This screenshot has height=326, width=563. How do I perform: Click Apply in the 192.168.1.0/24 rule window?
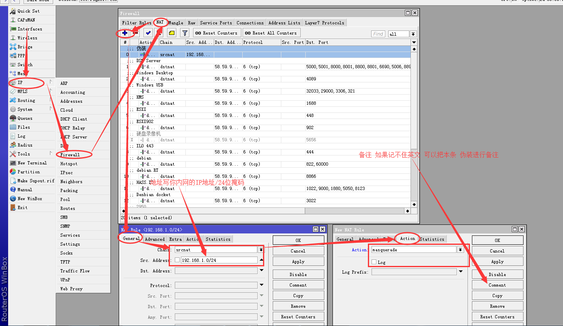[x=298, y=261]
